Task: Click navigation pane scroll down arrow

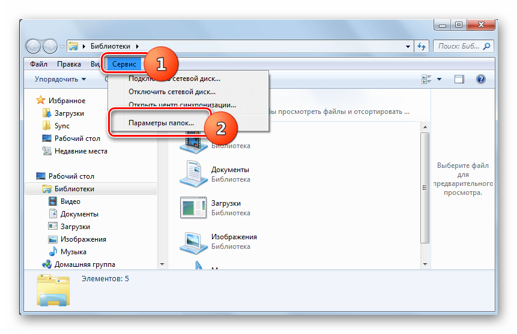Action: [162, 264]
